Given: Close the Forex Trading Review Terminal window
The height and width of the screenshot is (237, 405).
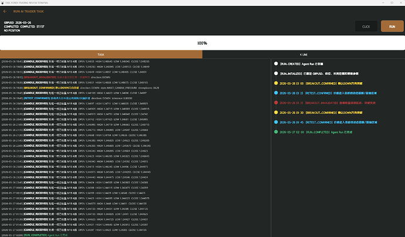Looking at the screenshot, I should pos(401,2).
